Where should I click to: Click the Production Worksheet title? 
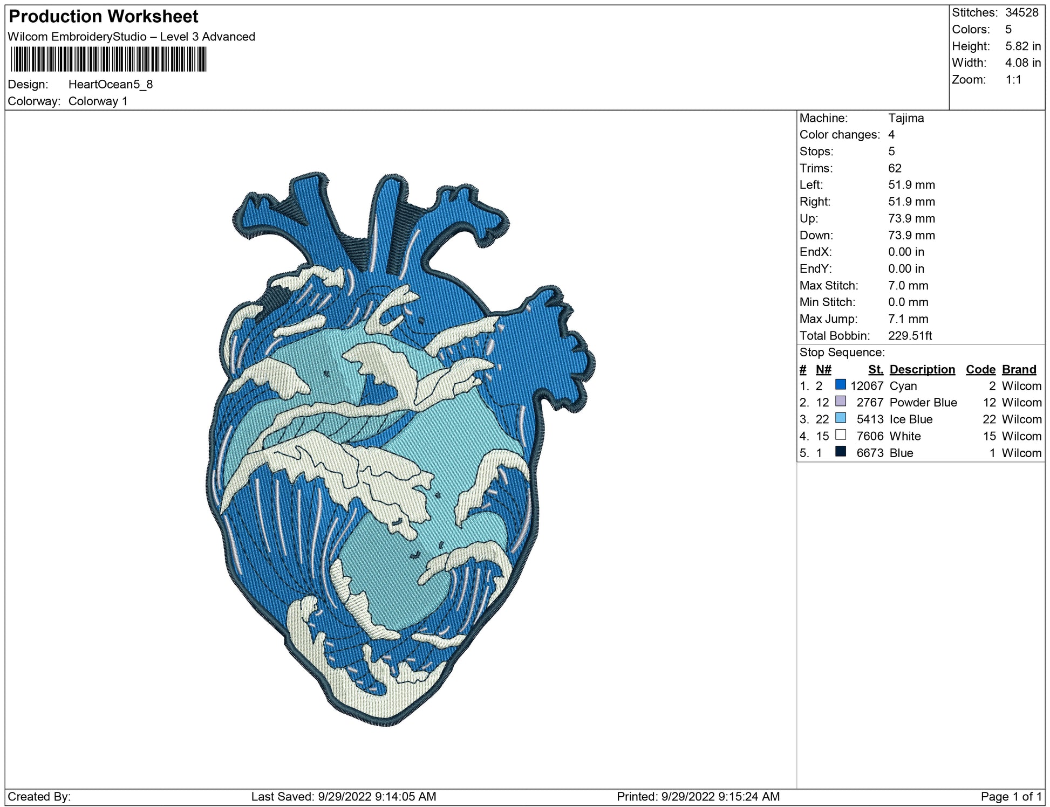(x=104, y=17)
